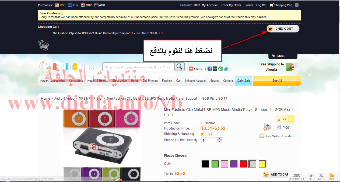340x182 pixels.
Task: Decrease quantity with the down arrow
Action: coord(219,142)
